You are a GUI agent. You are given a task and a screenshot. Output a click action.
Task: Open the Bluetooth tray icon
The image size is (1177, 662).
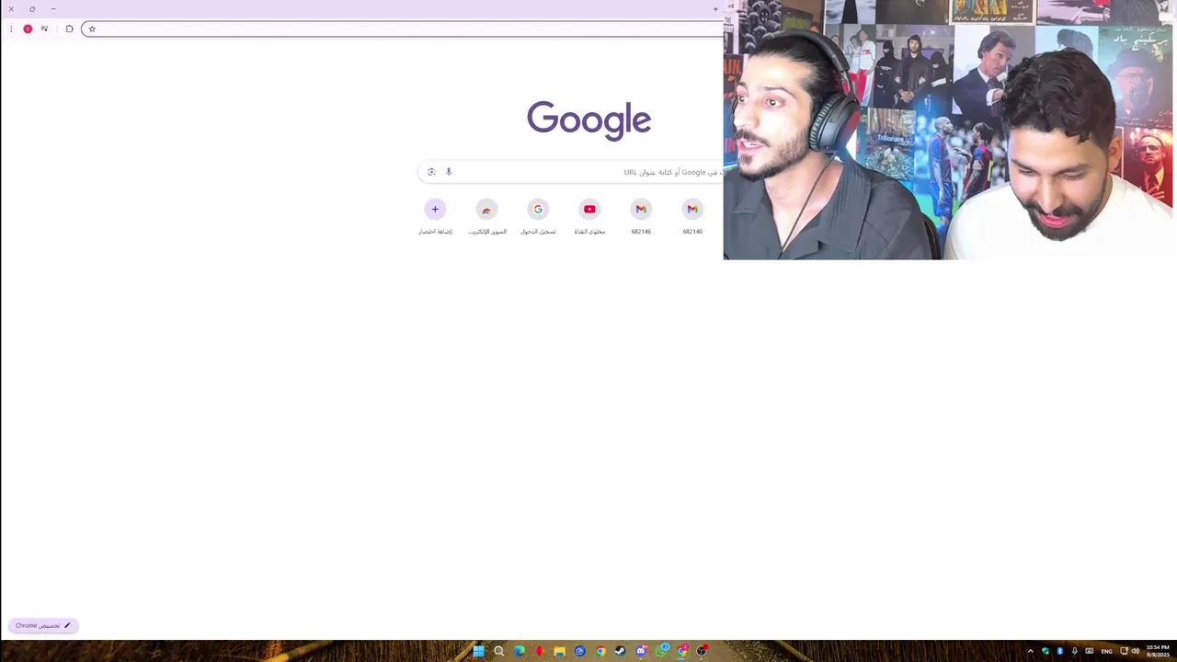coord(1059,651)
